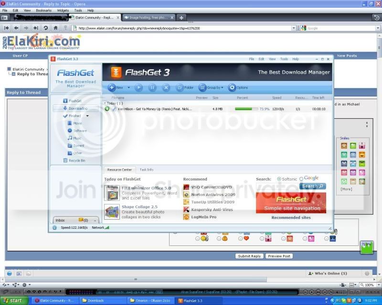Expand the Finished category arrow
The image size is (382, 305).
(87, 116)
